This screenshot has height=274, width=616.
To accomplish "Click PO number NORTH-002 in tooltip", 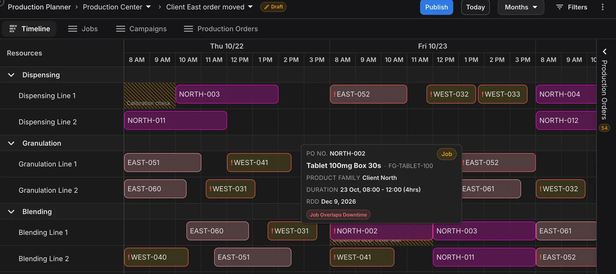I will click(x=348, y=154).
